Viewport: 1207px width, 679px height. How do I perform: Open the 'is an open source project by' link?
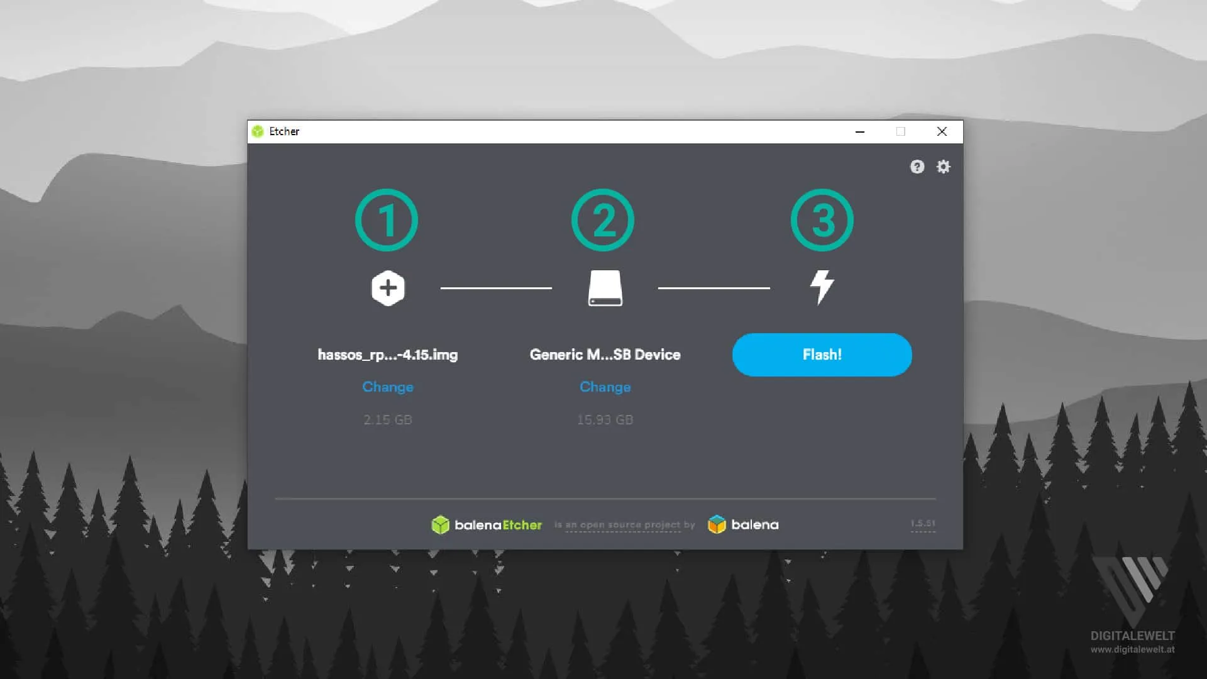coord(624,525)
